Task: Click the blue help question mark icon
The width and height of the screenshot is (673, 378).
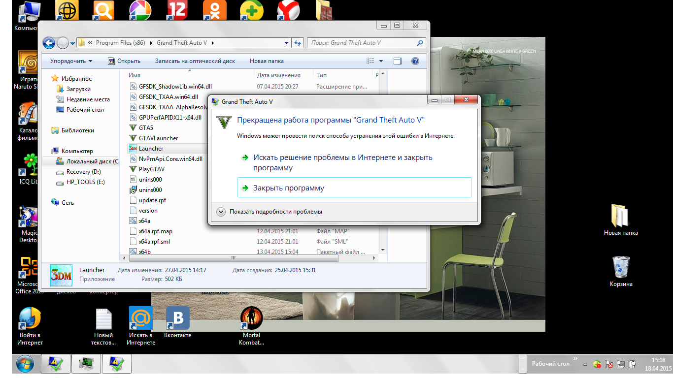Action: tap(415, 61)
